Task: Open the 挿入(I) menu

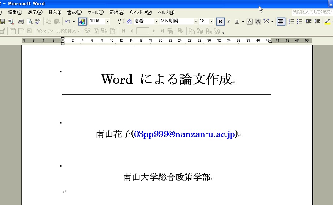Action: 55,12
